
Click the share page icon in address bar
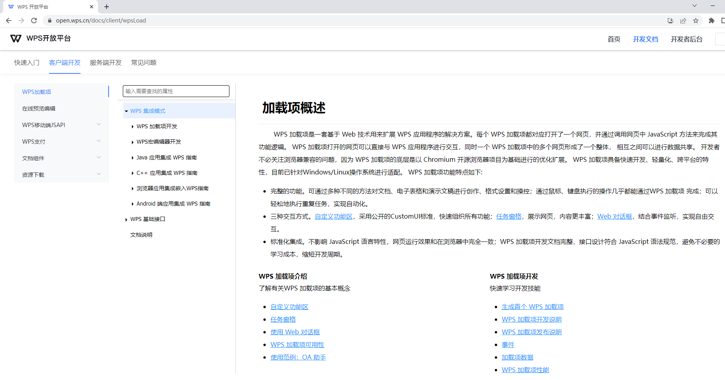pyautogui.click(x=683, y=21)
